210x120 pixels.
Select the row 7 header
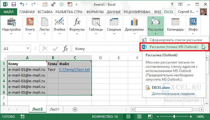point(4,98)
